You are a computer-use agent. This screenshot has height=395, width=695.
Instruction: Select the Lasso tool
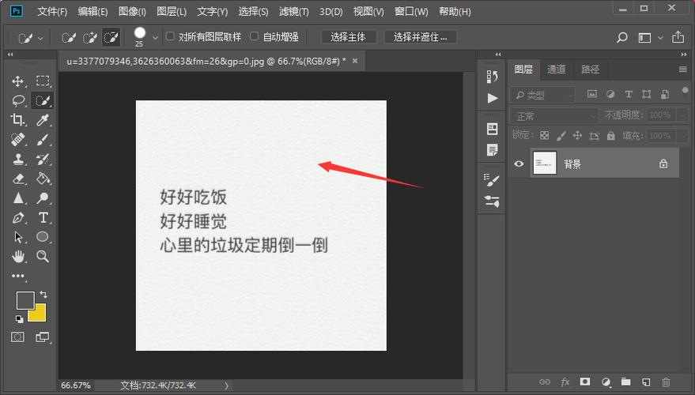[x=18, y=100]
